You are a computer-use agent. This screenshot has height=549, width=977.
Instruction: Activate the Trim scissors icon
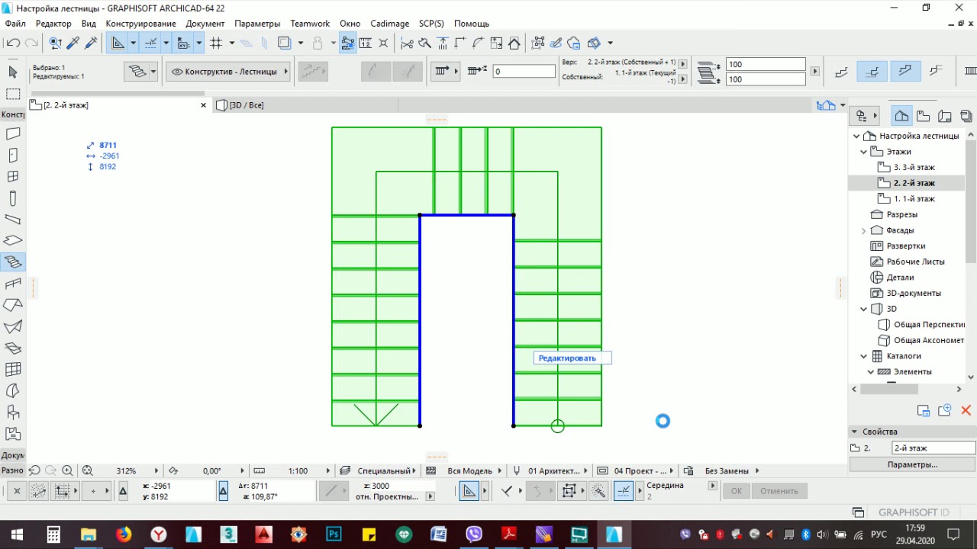coord(407,43)
